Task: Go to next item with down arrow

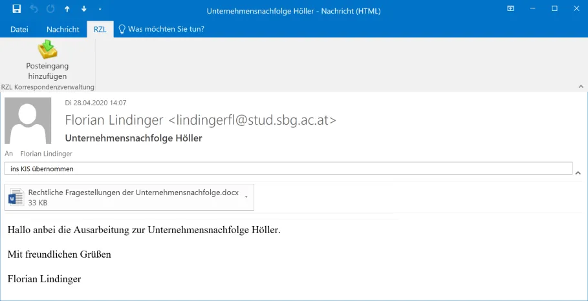Action: (83, 9)
